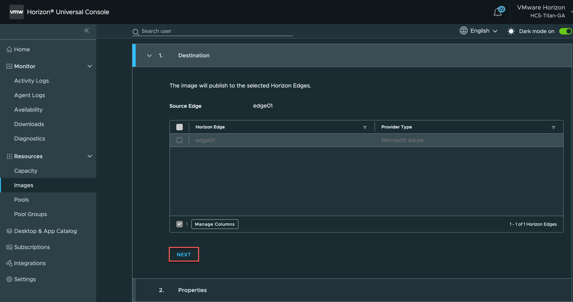Click the Desktop & App Catalog layers icon
Image resolution: width=573 pixels, height=302 pixels.
(x=9, y=231)
